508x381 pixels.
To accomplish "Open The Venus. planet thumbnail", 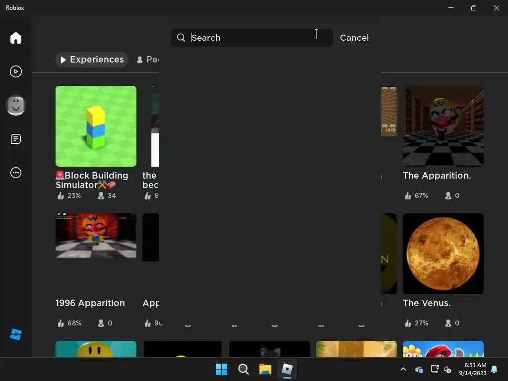I will coord(443,254).
